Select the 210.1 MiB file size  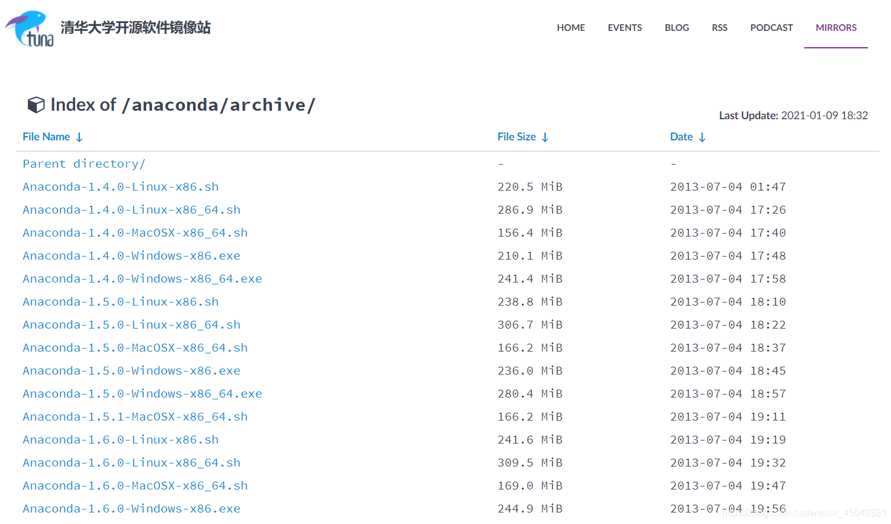530,256
